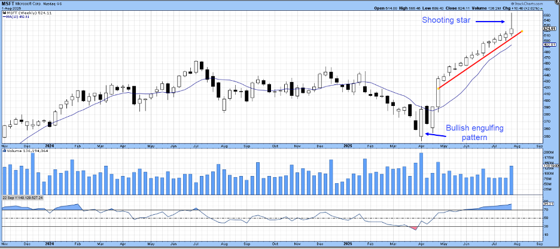The width and height of the screenshot is (560, 249).
Task: Select the MSFT (Weekly) price legend icon
Action: click(x=4, y=12)
